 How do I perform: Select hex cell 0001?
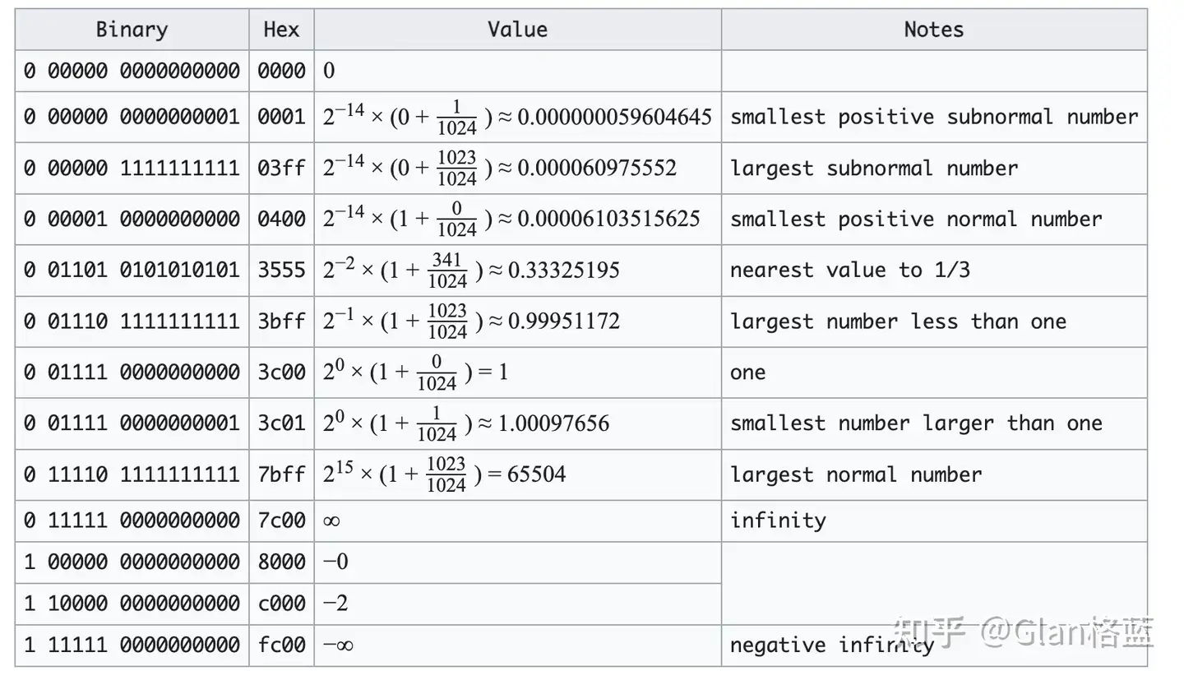(x=281, y=117)
